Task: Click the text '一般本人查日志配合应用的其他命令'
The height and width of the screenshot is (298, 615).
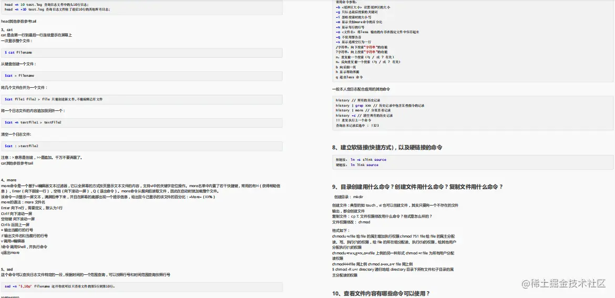Action: click(x=361, y=89)
